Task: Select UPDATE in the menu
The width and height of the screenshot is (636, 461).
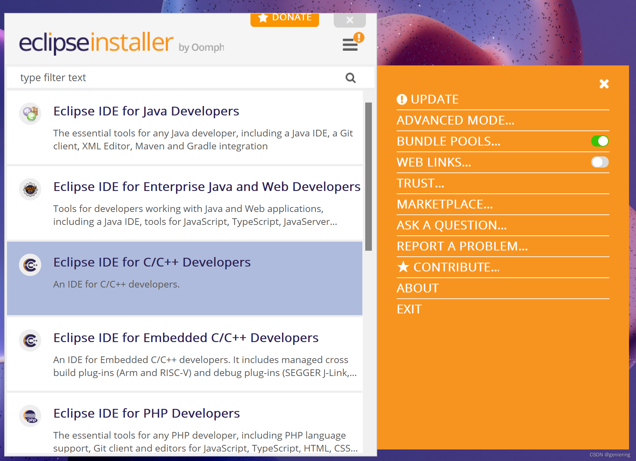Action: [x=434, y=99]
